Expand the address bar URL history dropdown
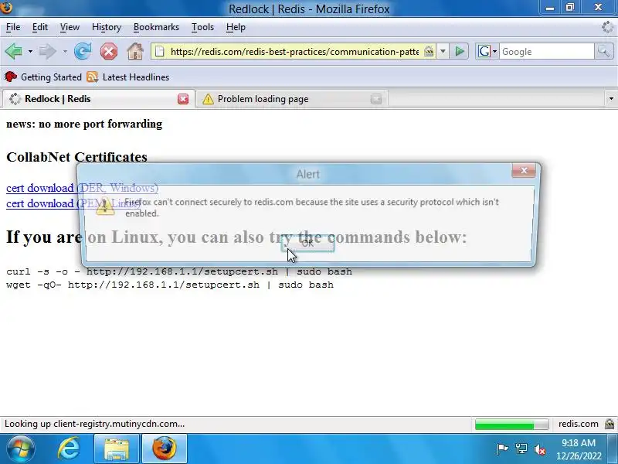Screen dimensions: 618x464 tap(443, 51)
